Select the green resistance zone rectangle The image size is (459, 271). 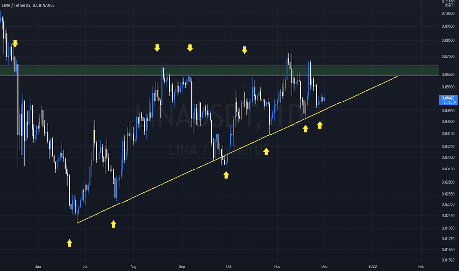219,70
